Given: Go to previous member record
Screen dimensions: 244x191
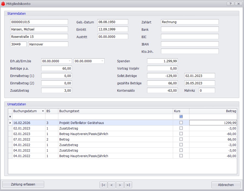Looking at the screenshot, I should 111,185.
